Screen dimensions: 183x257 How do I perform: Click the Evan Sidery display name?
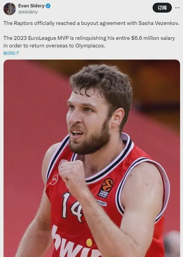coord(31,6)
